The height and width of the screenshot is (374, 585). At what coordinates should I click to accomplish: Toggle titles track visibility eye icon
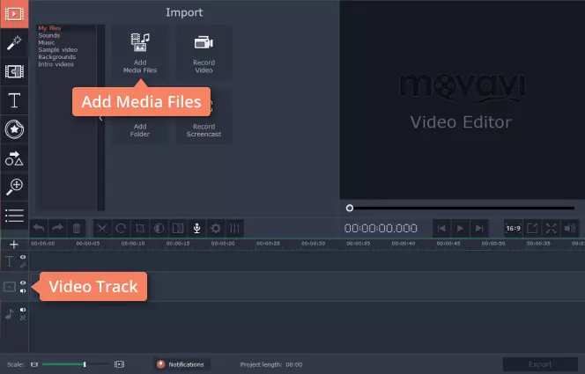(x=23, y=257)
